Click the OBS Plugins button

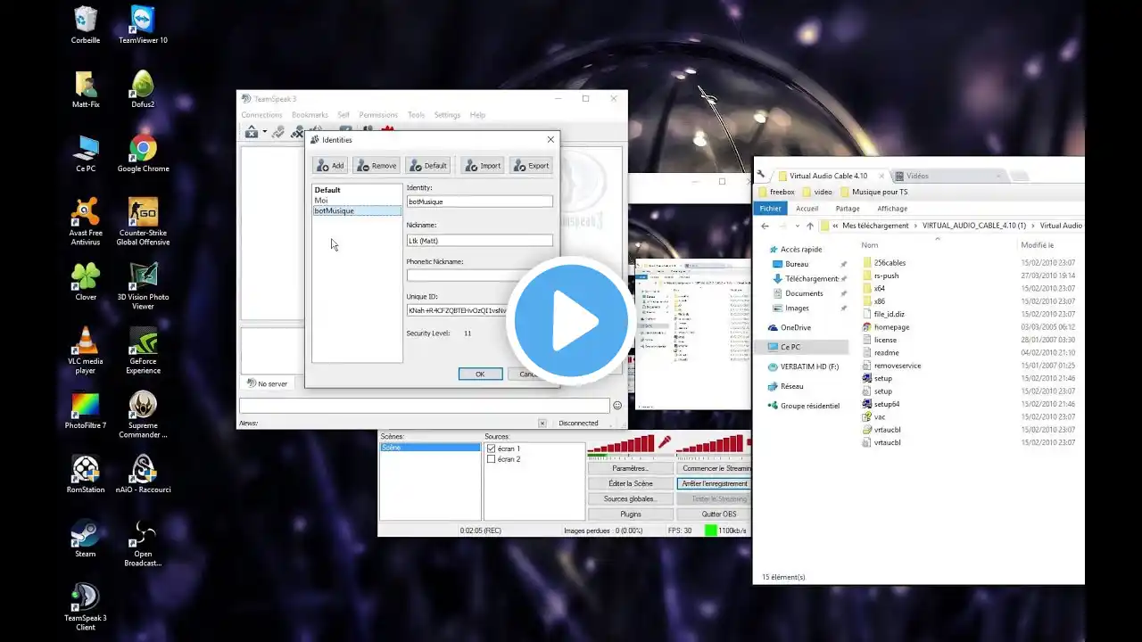(x=631, y=514)
